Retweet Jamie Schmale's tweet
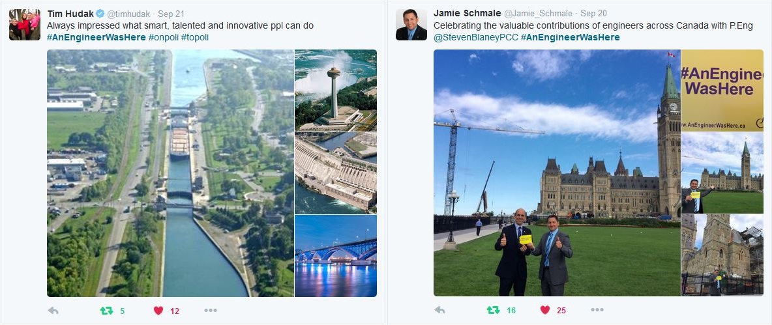 (493, 310)
